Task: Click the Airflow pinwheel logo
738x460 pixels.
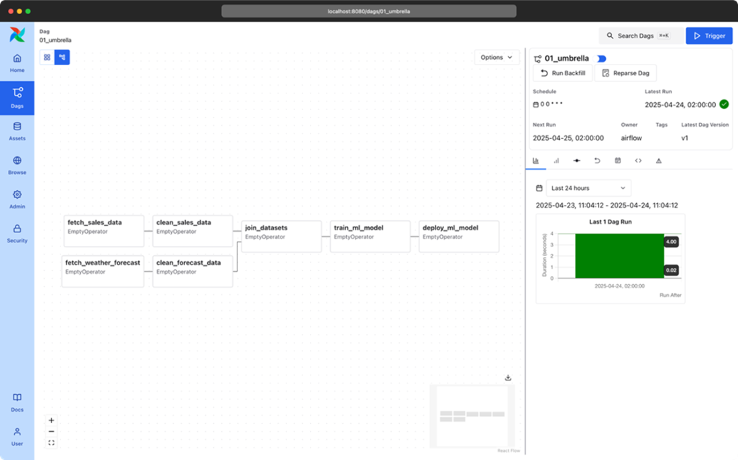Action: pyautogui.click(x=17, y=35)
